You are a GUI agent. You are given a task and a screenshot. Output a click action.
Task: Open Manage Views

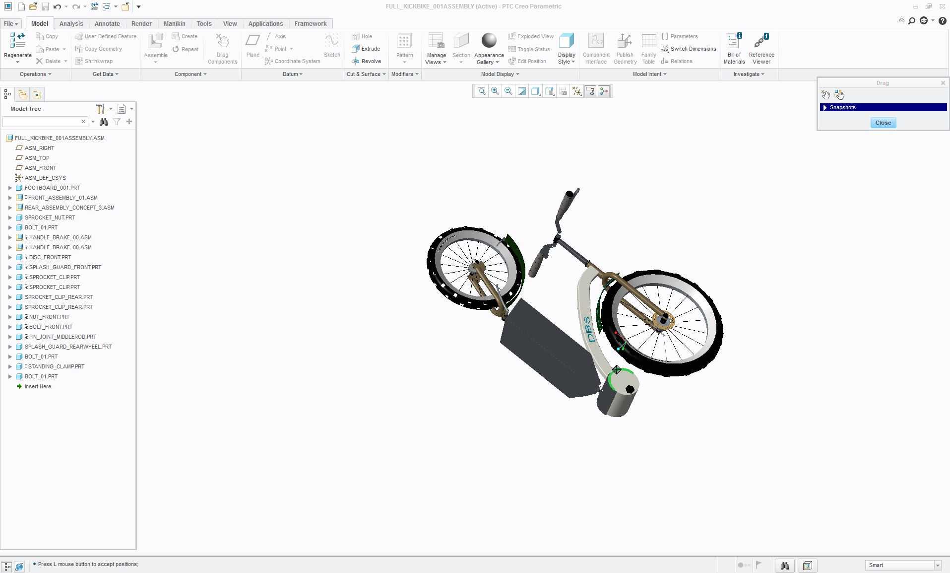(436, 49)
